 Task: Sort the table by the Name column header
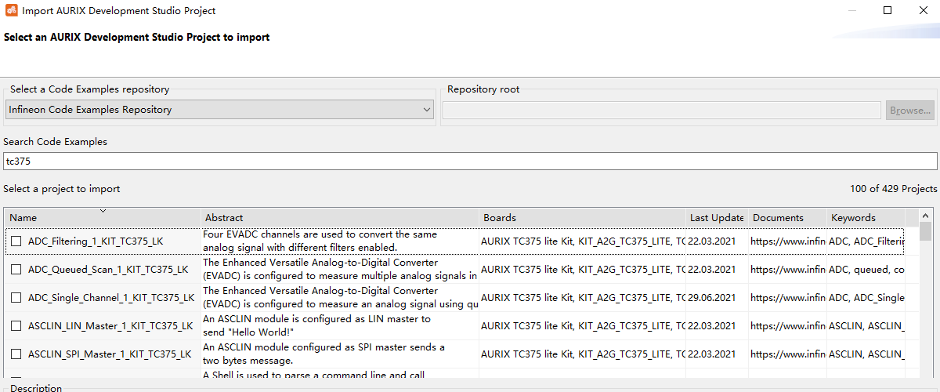click(103, 217)
